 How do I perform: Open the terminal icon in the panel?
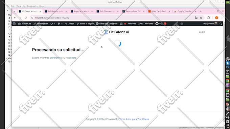[228, 72]
